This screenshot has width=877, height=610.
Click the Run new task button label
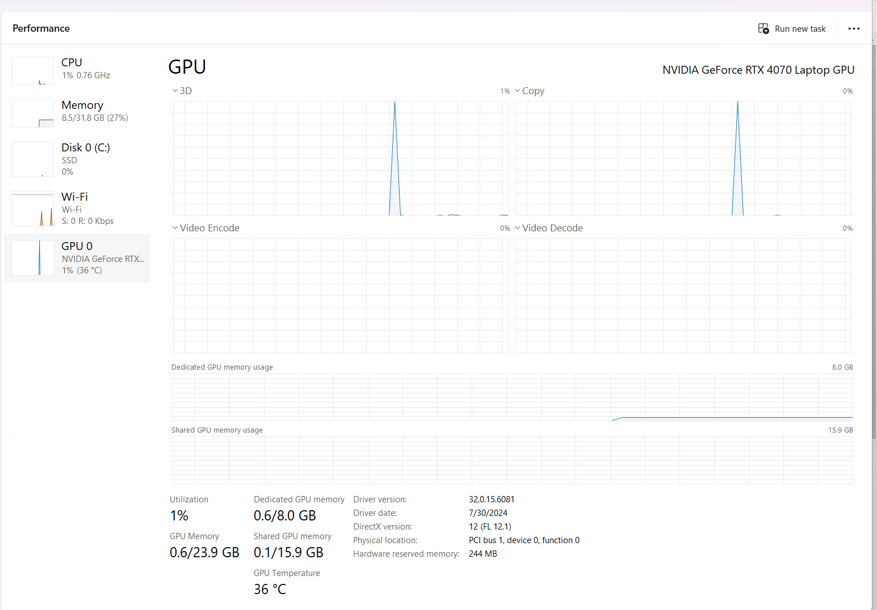tap(800, 29)
